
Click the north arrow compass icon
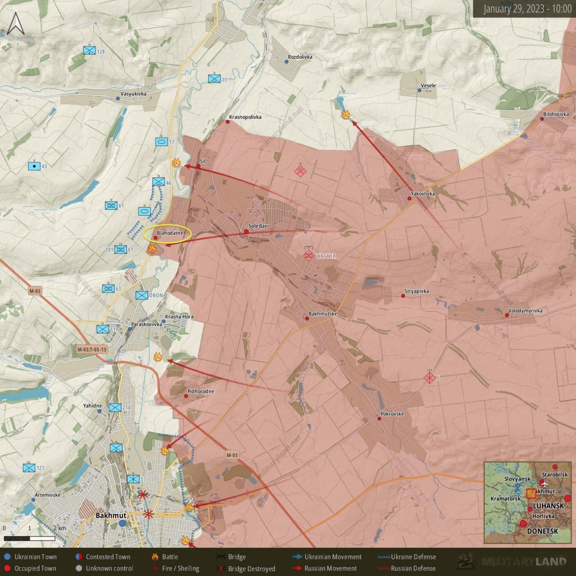[x=16, y=24]
